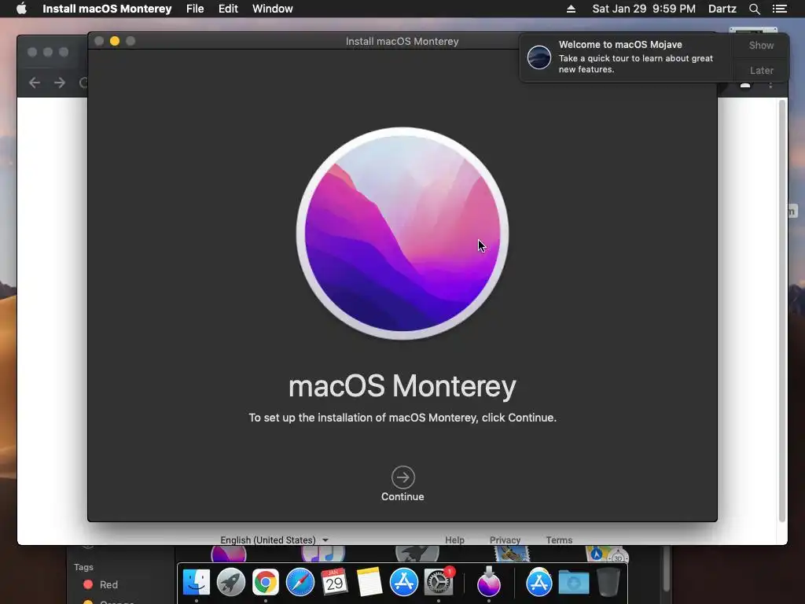This screenshot has width=805, height=604.
Task: Open Calendar showing 29 in Dock
Action: 334,582
